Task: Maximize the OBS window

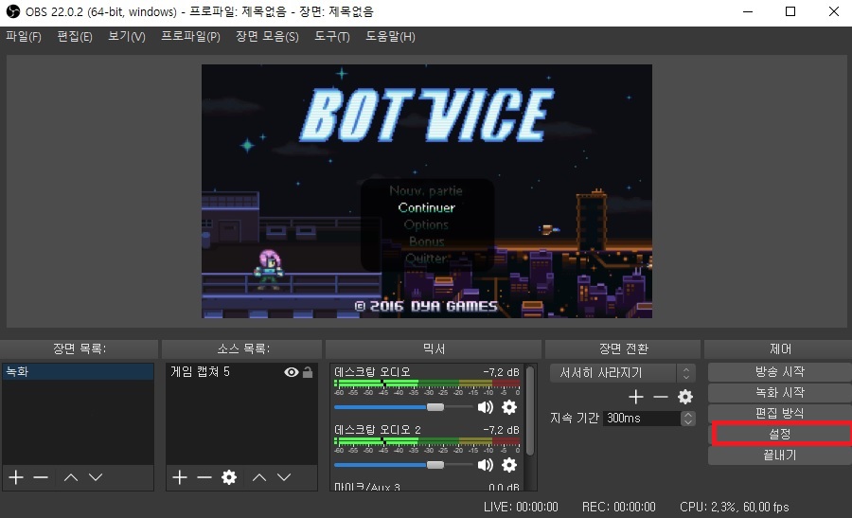Action: pyautogui.click(x=790, y=11)
